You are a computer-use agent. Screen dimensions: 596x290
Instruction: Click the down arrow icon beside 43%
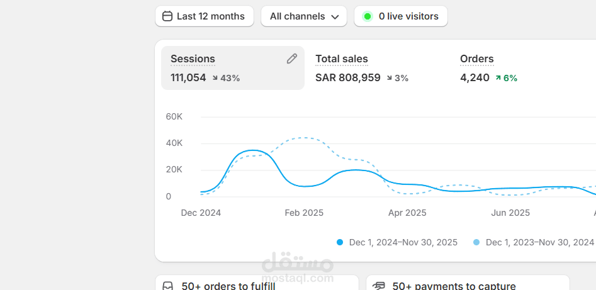215,78
